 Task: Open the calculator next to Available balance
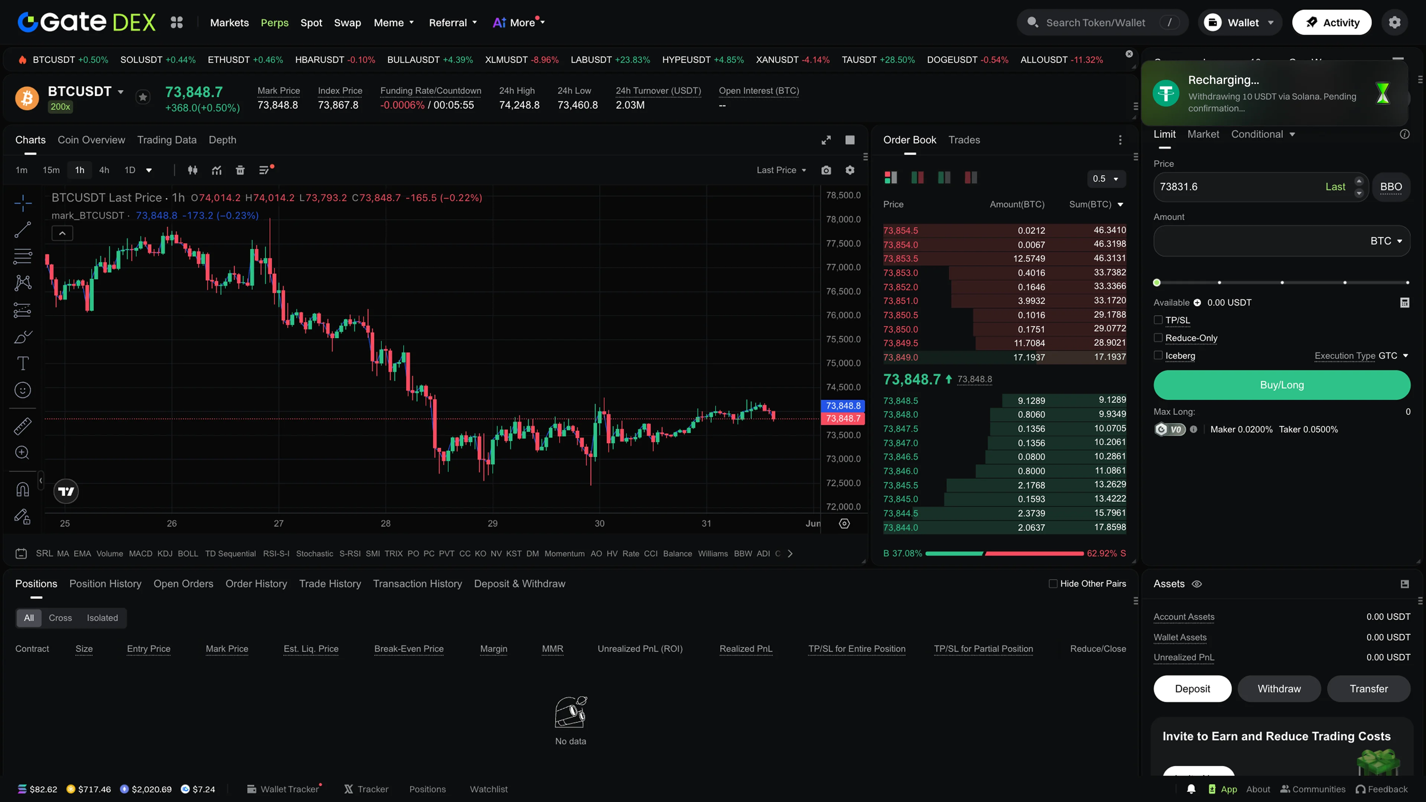coord(1404,303)
